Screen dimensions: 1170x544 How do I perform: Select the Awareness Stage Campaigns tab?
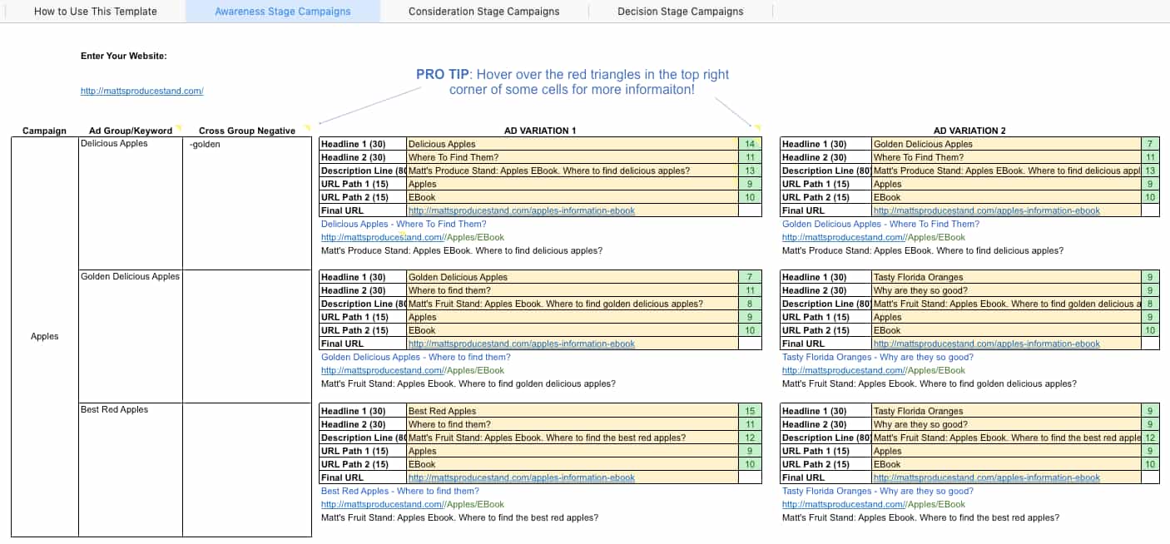pos(282,12)
